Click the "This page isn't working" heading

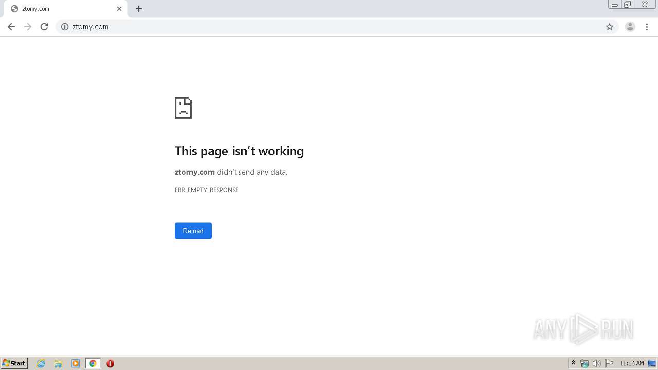click(x=239, y=151)
